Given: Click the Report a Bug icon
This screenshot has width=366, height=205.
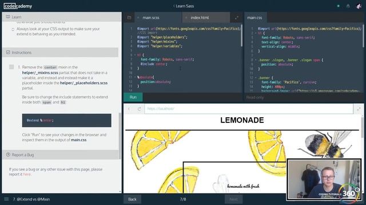Looking at the screenshot, I should point(8,154).
